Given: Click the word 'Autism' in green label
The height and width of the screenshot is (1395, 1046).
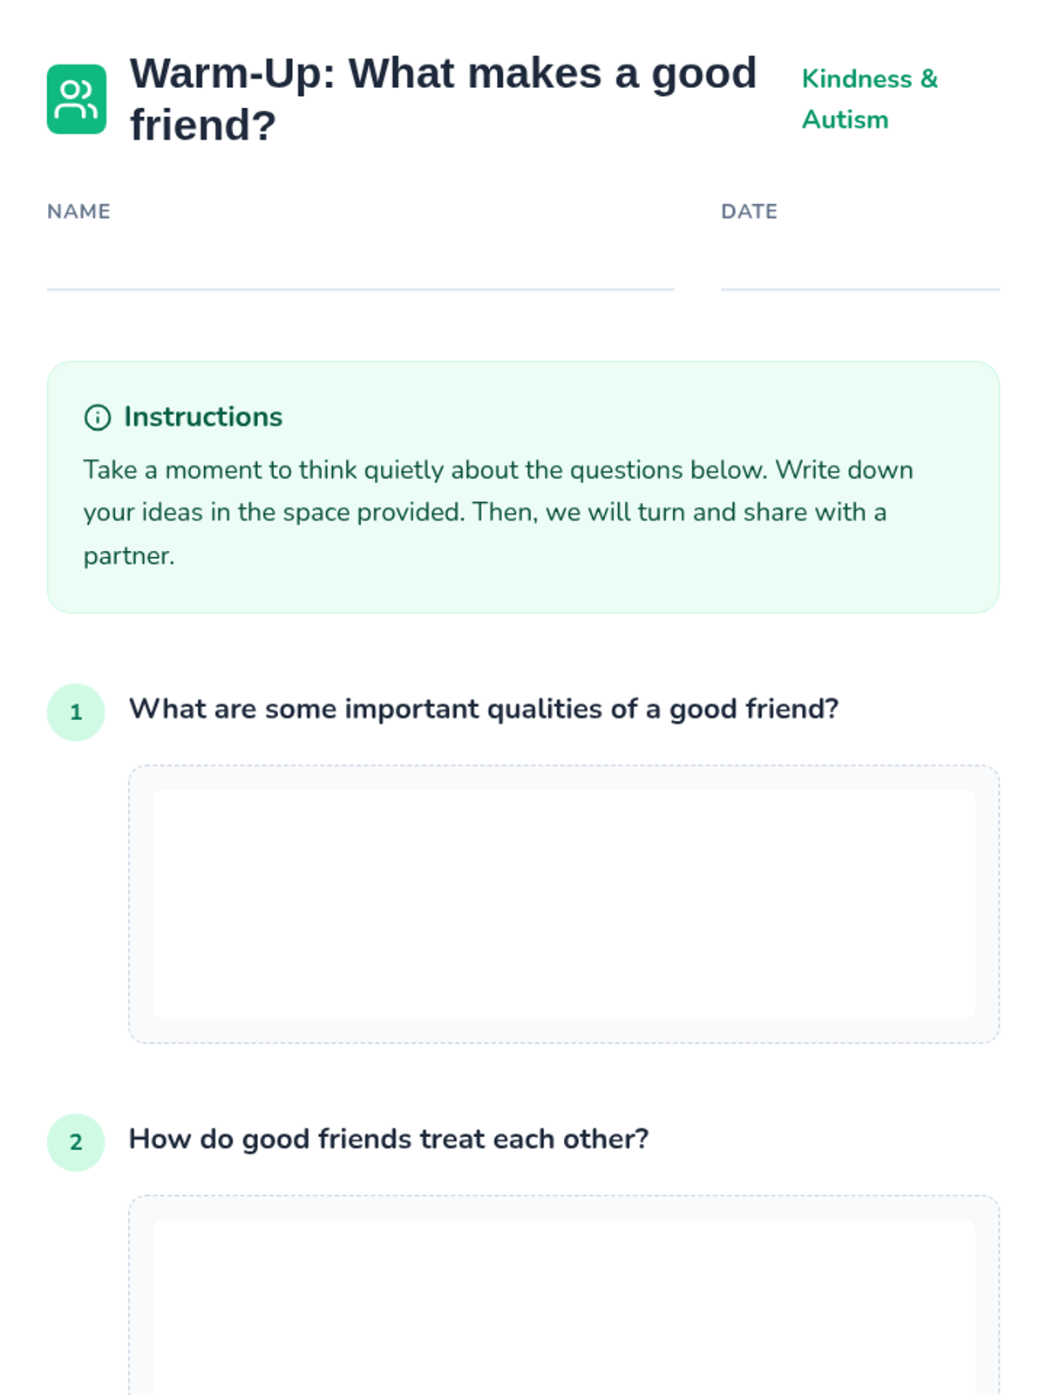Looking at the screenshot, I should coord(846,120).
